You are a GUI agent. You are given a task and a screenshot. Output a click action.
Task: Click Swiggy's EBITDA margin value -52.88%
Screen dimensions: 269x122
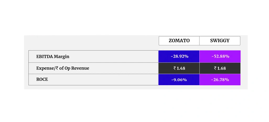click(220, 56)
